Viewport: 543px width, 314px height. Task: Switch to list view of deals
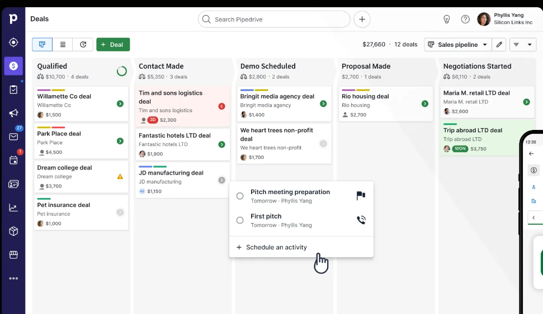pyautogui.click(x=63, y=45)
